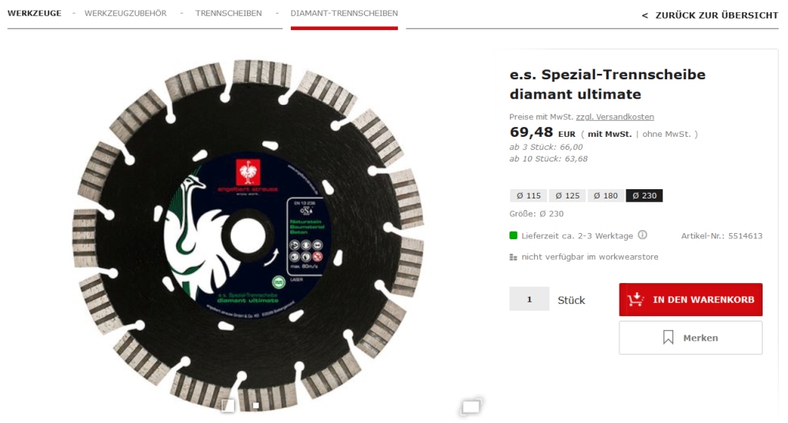788x423 pixels.
Task: Click the bookmark icon beside Merken
Action: [x=668, y=338]
